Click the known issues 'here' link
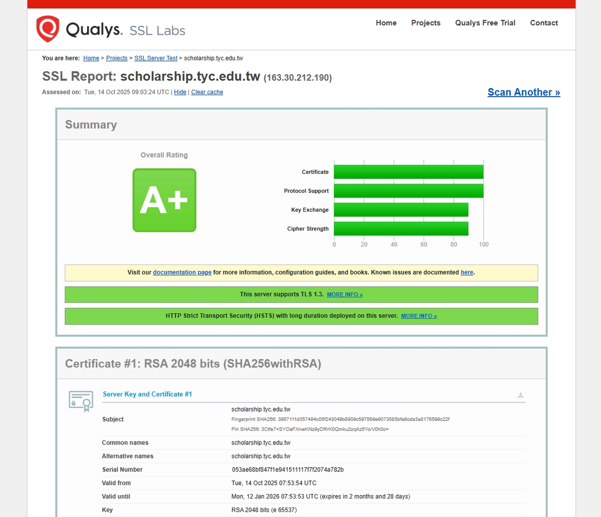The width and height of the screenshot is (601, 517). [467, 273]
